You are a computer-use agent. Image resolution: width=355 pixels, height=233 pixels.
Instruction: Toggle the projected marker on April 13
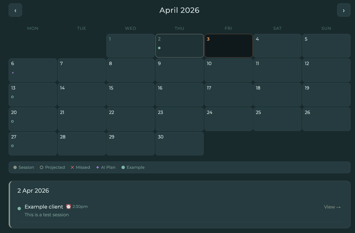point(12,97)
